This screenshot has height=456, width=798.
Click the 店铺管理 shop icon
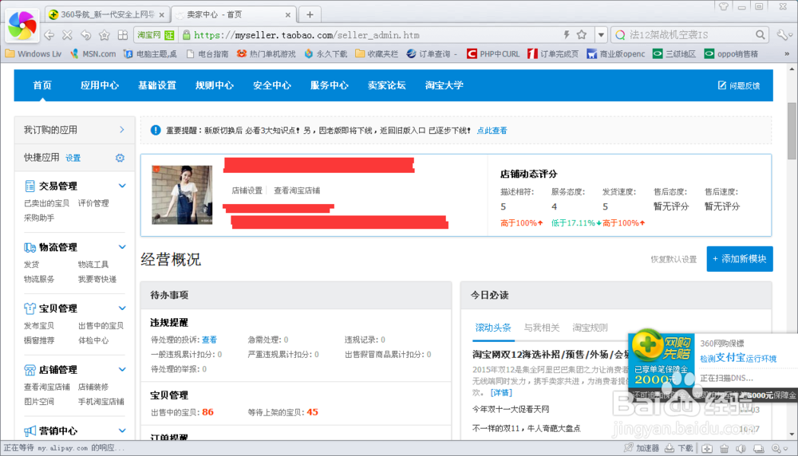click(x=30, y=370)
